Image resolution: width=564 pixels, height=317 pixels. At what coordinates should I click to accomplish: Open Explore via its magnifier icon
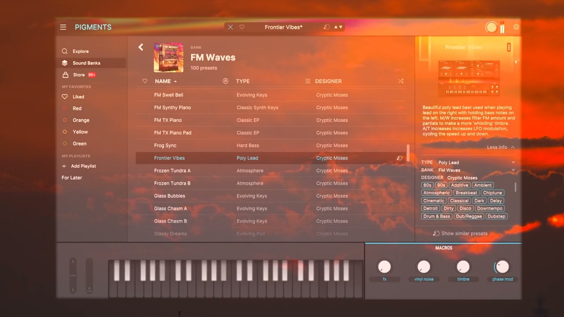(x=65, y=51)
